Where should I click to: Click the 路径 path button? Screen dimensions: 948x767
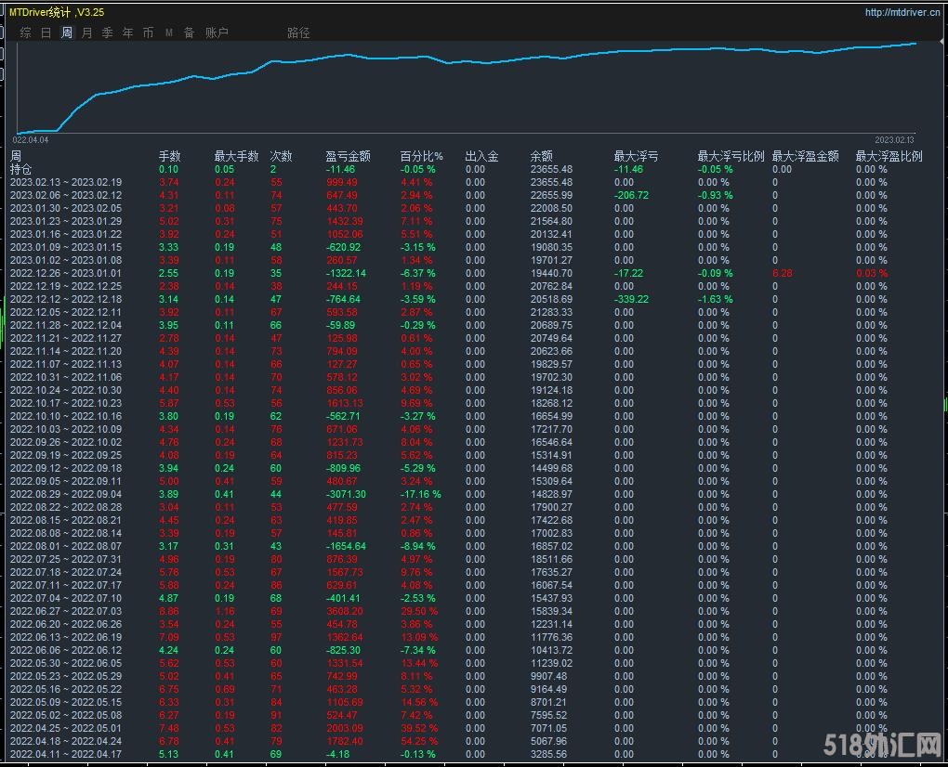298,32
